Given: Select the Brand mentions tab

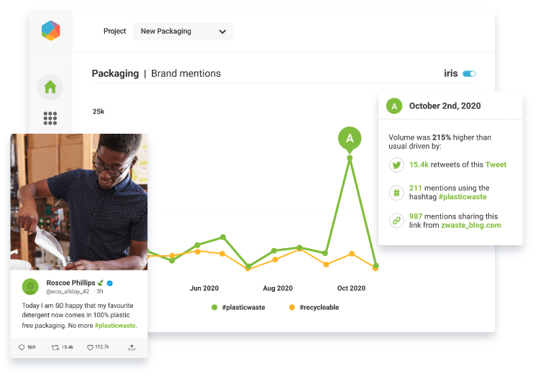Looking at the screenshot, I should pyautogui.click(x=186, y=73).
